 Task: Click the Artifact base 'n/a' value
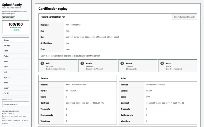coord(68,43)
